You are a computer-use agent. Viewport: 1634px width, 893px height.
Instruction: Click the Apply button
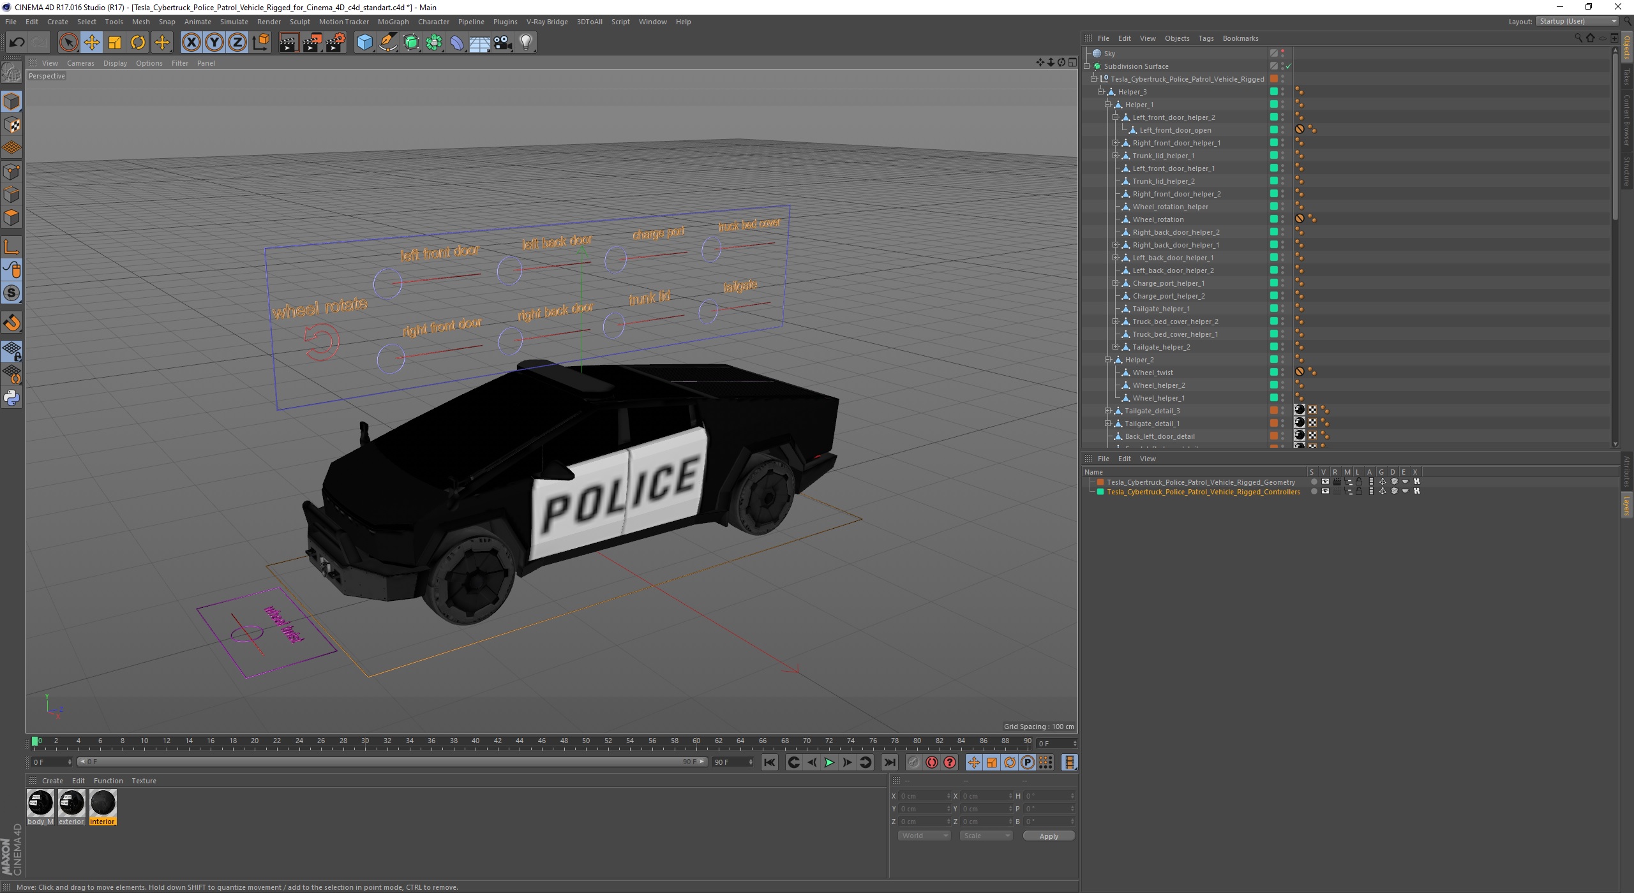coord(1049,836)
